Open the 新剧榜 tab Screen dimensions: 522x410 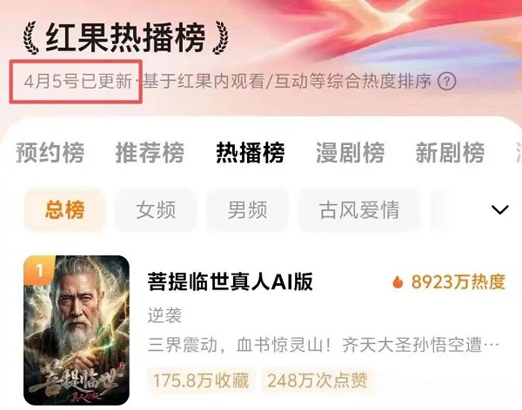tap(450, 153)
